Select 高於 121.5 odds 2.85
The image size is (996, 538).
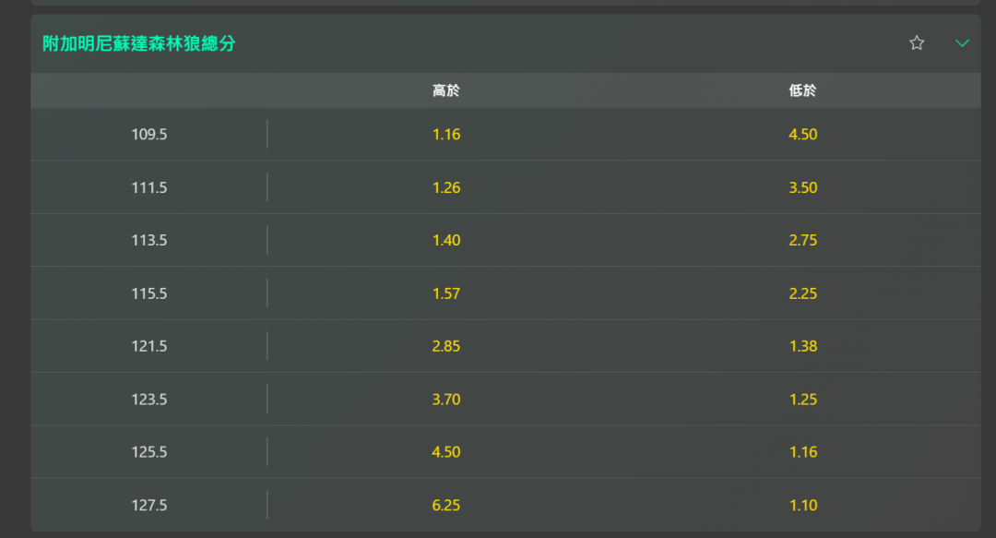click(446, 347)
